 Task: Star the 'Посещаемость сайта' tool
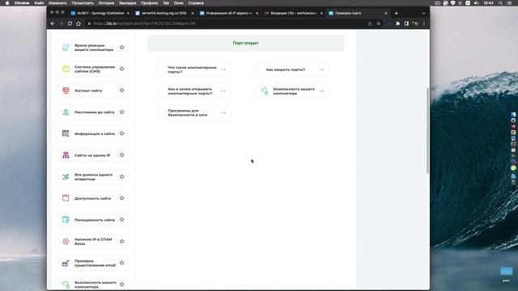pos(122,219)
